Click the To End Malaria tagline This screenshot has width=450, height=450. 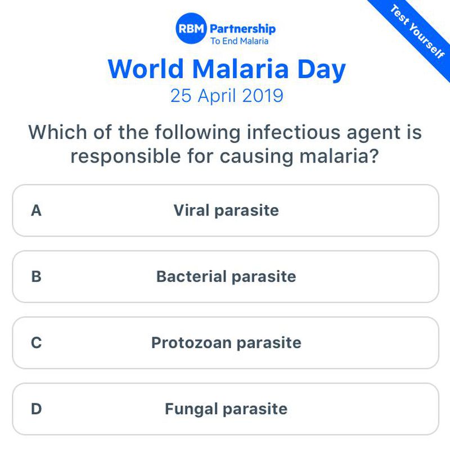pyautogui.click(x=239, y=40)
